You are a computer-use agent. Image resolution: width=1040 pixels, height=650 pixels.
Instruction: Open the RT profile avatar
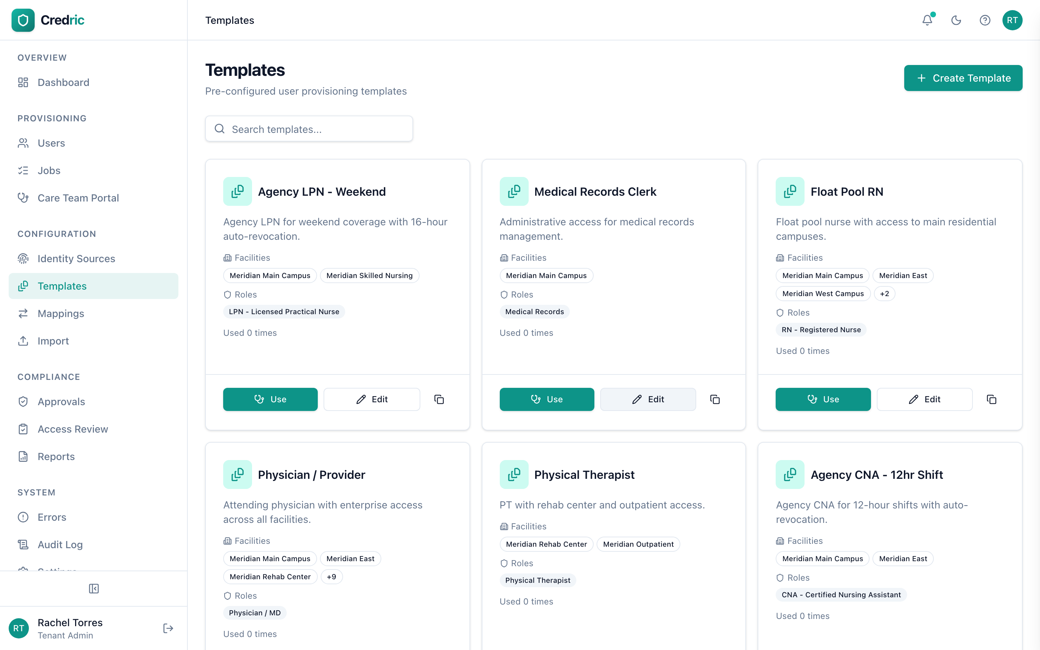pyautogui.click(x=1013, y=20)
